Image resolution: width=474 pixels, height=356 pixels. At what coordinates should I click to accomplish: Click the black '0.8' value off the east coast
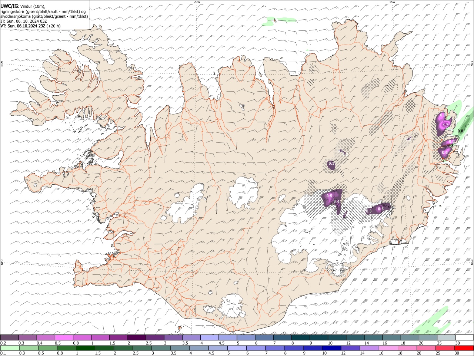click(461, 131)
